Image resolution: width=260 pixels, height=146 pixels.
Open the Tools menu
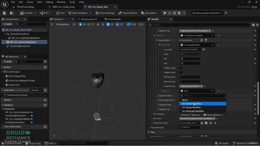(72, 2)
